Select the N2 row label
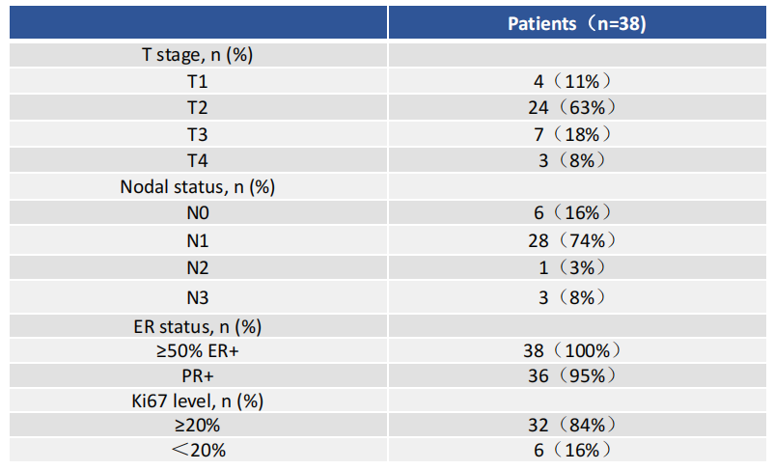The height and width of the screenshot is (470, 774). (x=197, y=266)
